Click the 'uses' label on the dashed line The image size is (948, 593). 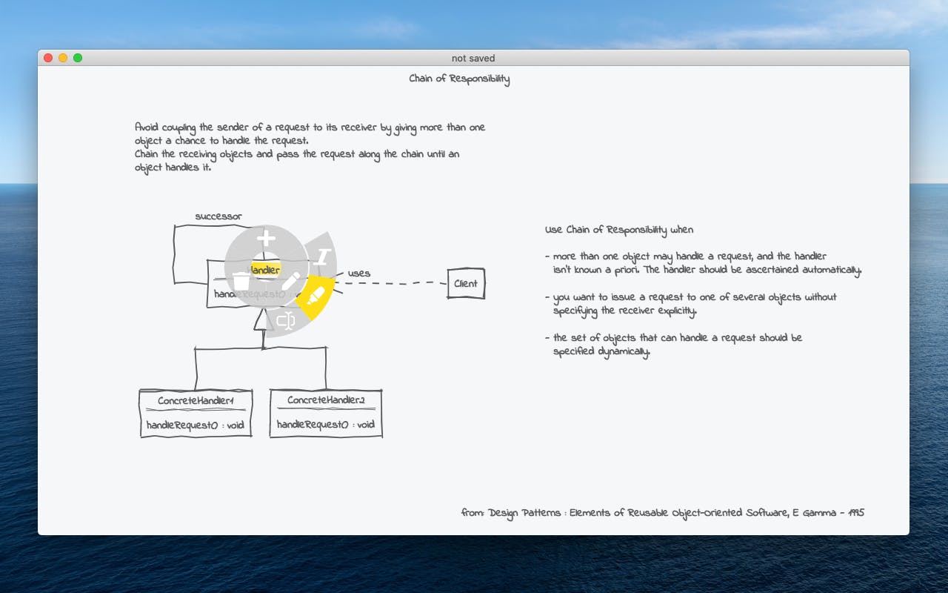359,274
